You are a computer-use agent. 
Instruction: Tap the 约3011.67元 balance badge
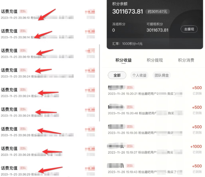click(158, 12)
